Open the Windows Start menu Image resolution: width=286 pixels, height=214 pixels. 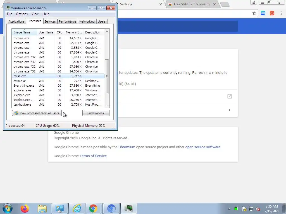click(8, 208)
